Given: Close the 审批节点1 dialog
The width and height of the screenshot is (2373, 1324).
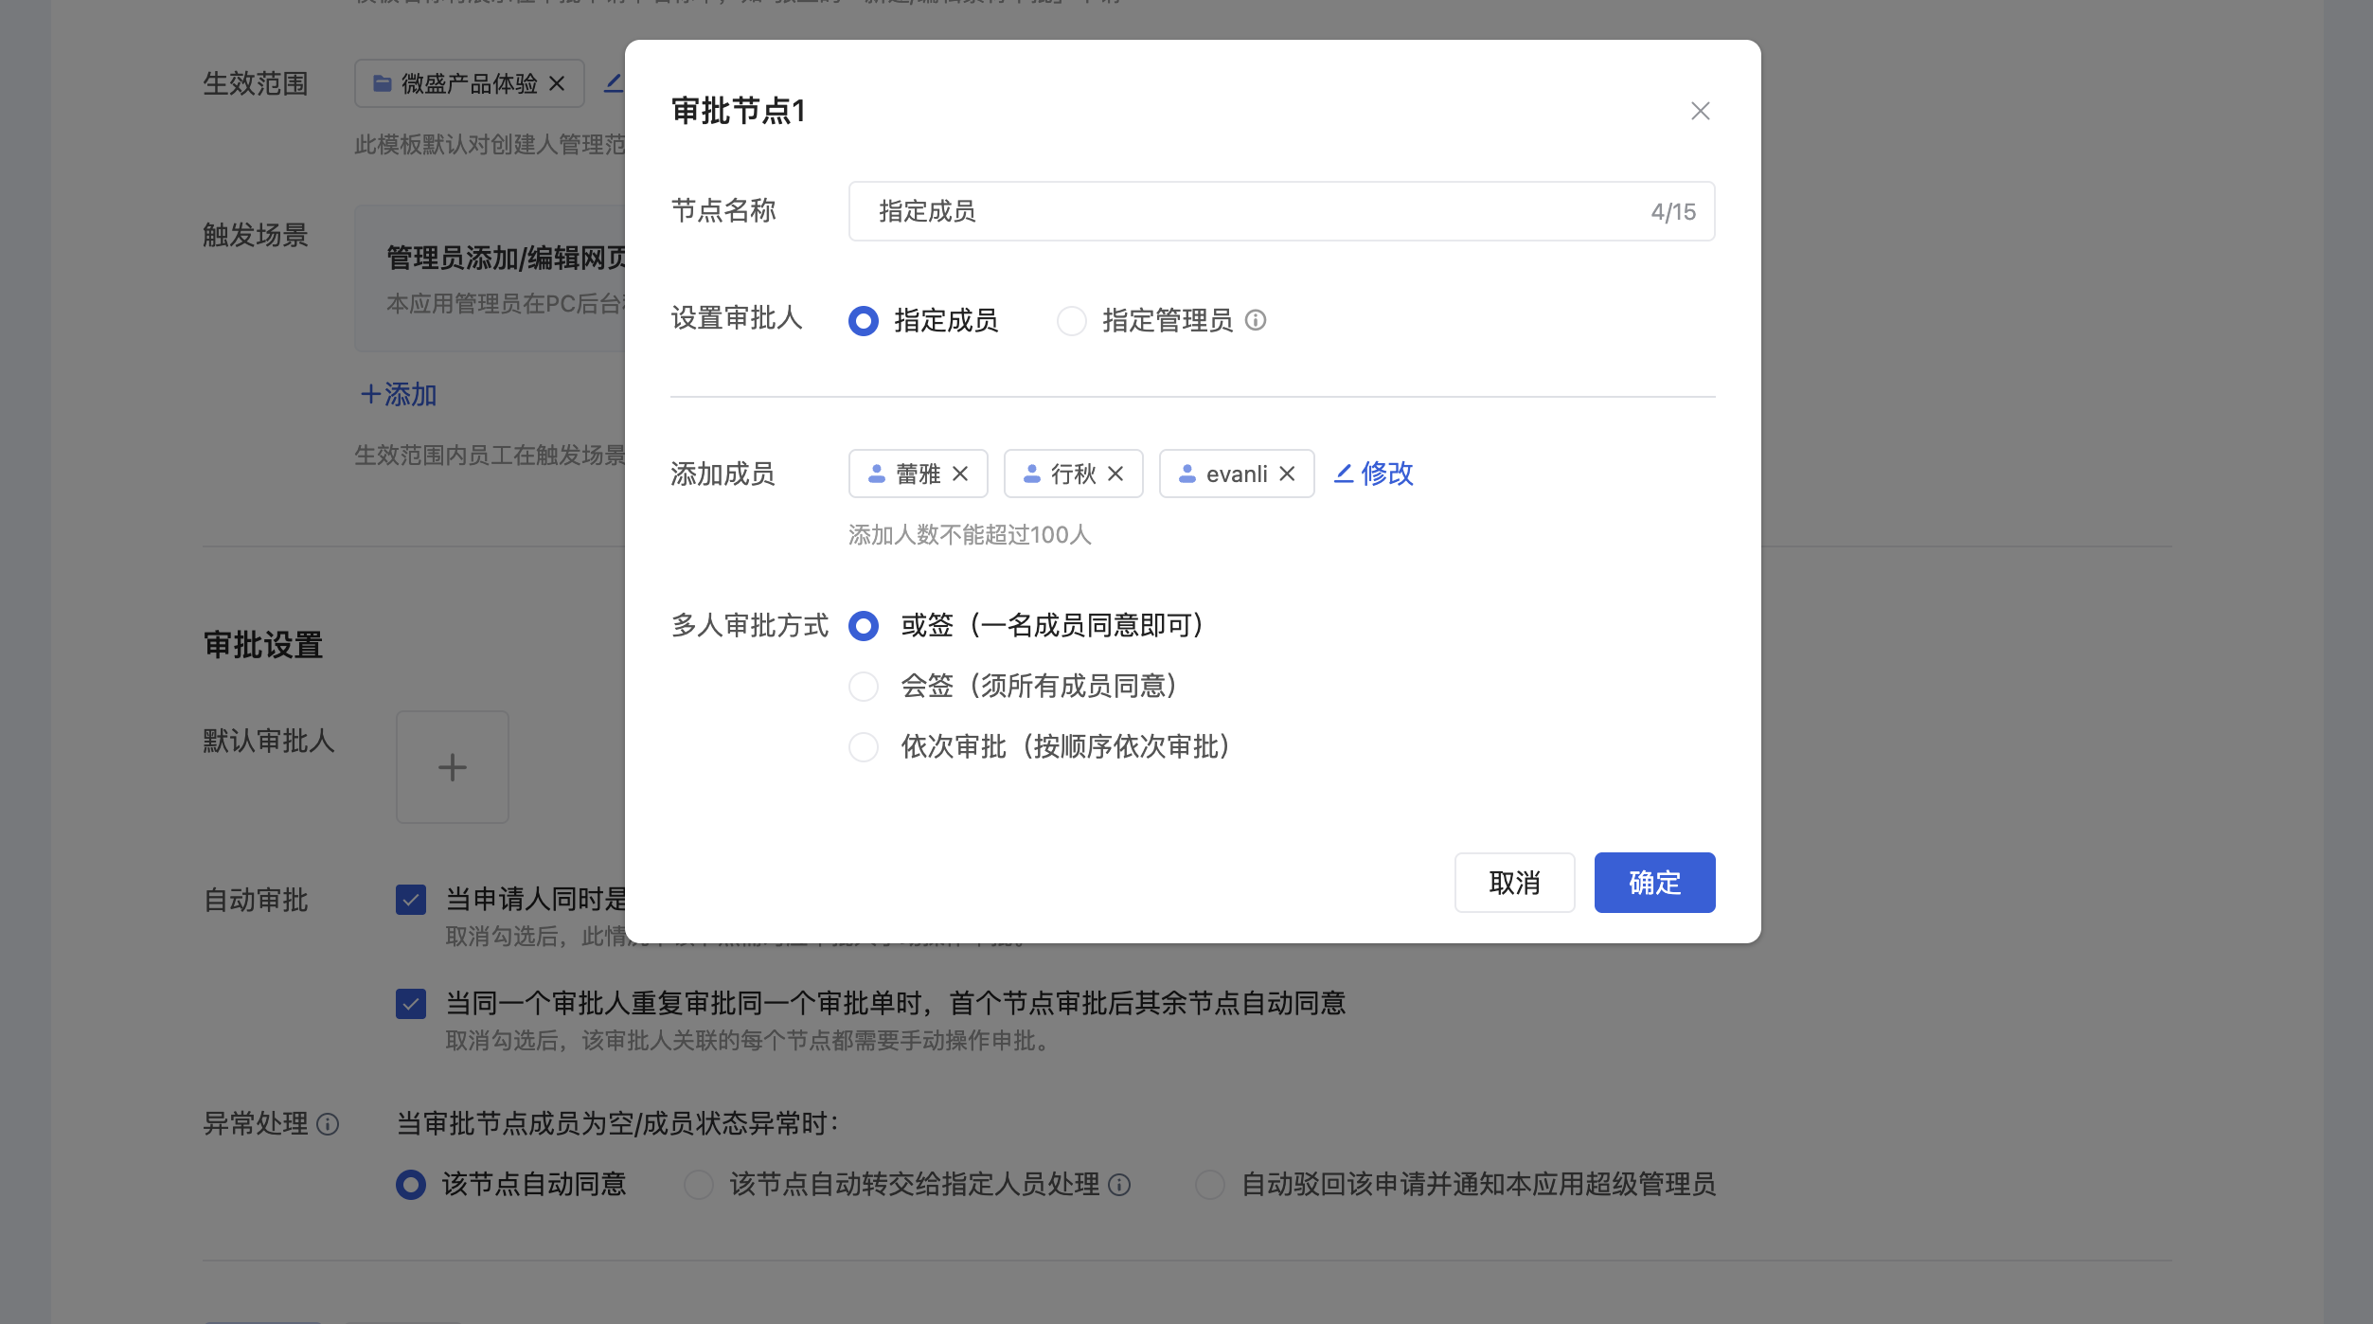Looking at the screenshot, I should coord(1700,111).
